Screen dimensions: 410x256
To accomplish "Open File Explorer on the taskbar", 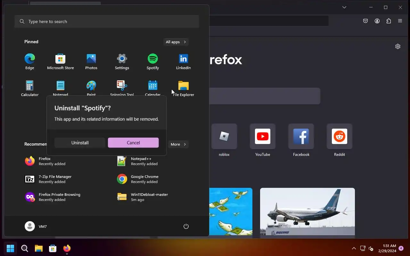I will coord(39,248).
